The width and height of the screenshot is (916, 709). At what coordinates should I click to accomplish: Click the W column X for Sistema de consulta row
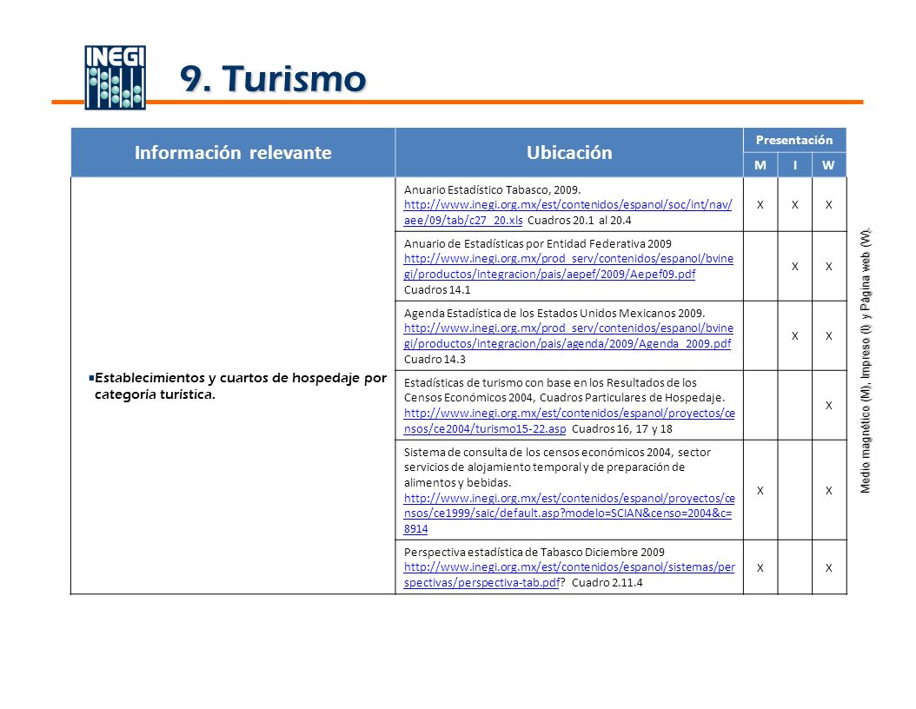pyautogui.click(x=828, y=491)
